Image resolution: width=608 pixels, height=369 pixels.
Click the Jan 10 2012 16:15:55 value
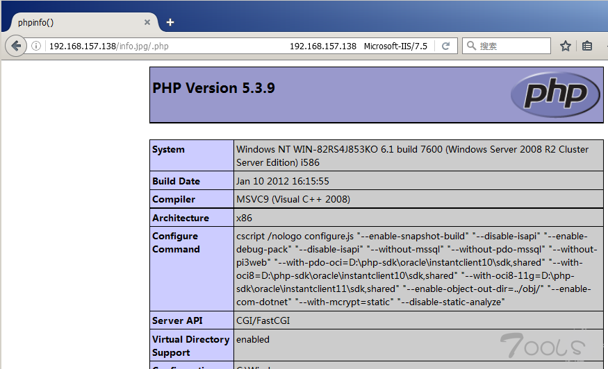(283, 181)
